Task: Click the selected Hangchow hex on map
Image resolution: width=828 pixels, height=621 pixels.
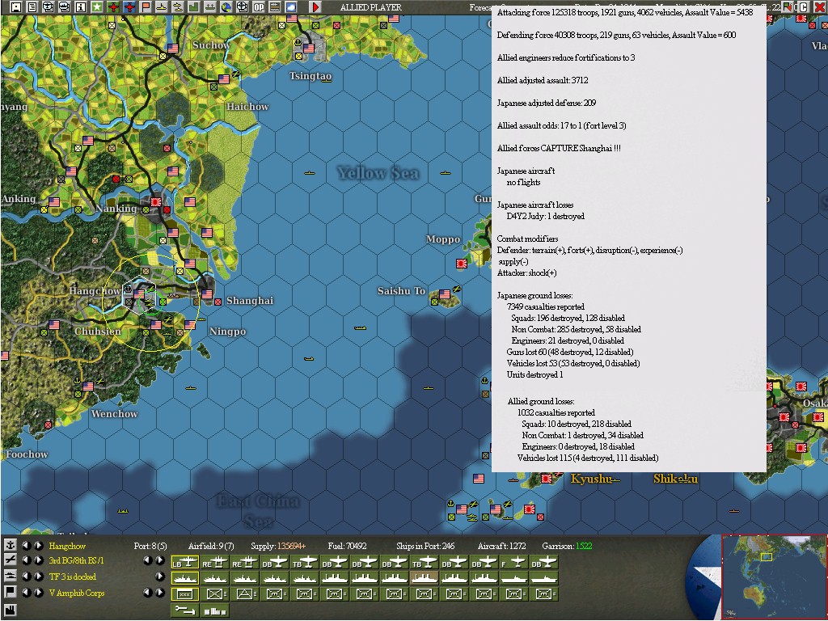Action: pyautogui.click(x=139, y=295)
